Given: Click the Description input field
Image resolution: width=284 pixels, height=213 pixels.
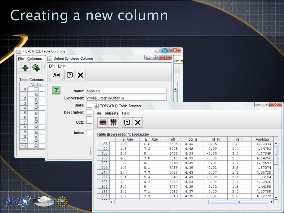Looking at the screenshot, I should [89, 112].
